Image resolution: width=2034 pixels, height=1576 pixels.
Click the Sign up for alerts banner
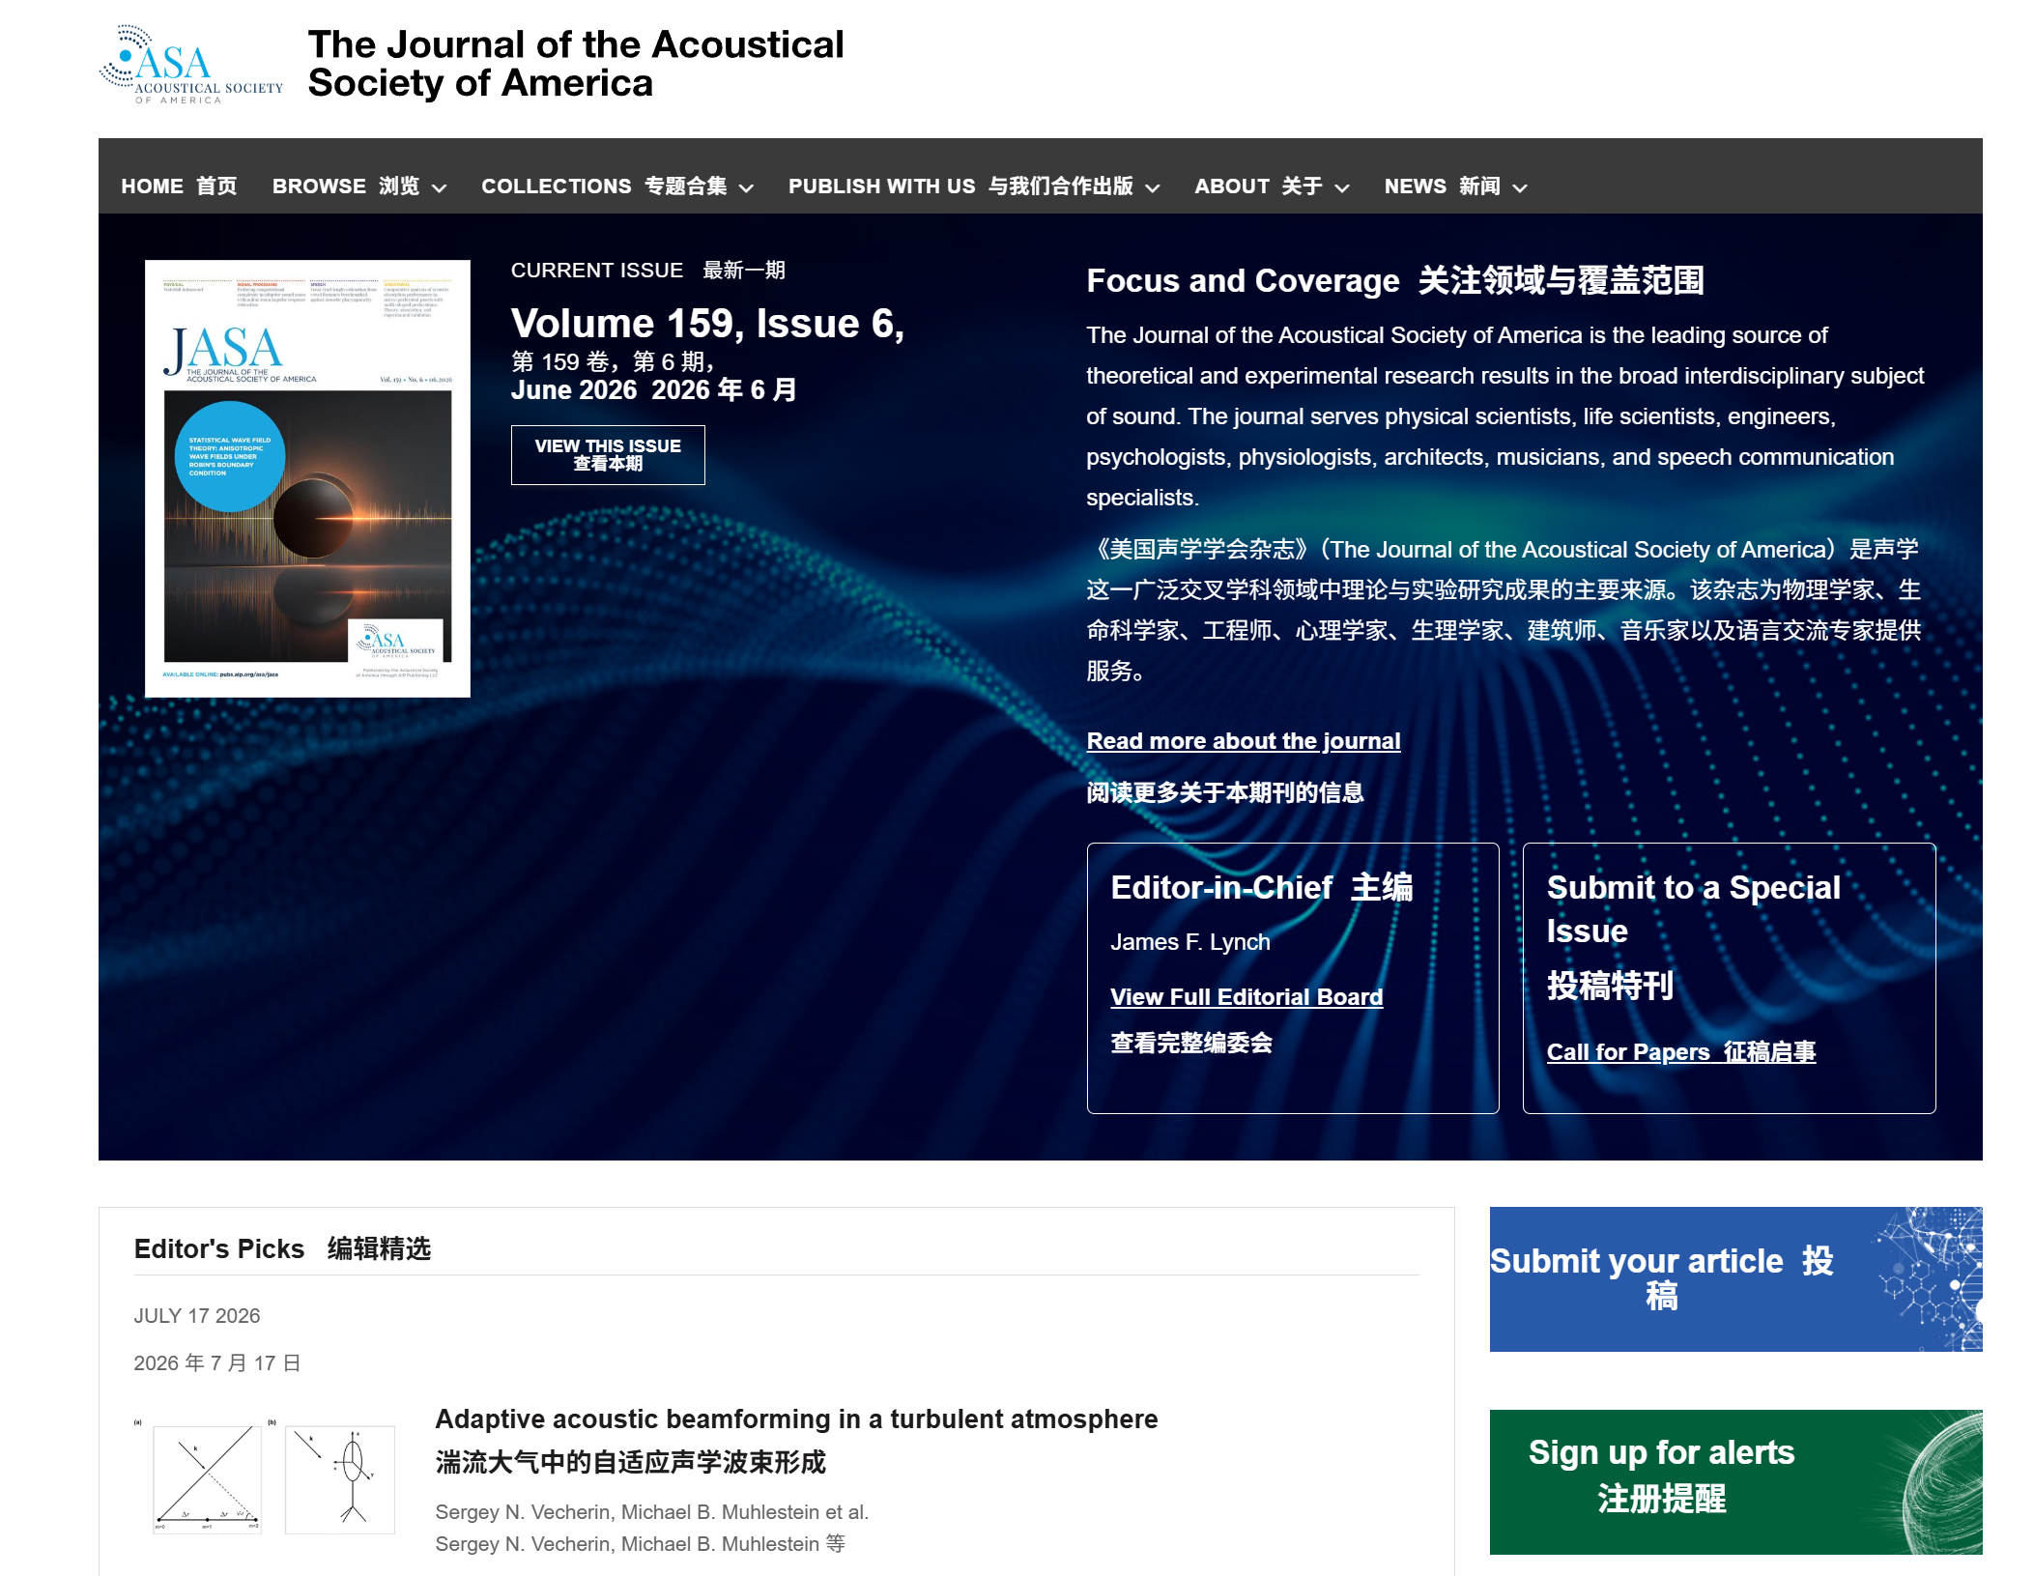click(1735, 1482)
